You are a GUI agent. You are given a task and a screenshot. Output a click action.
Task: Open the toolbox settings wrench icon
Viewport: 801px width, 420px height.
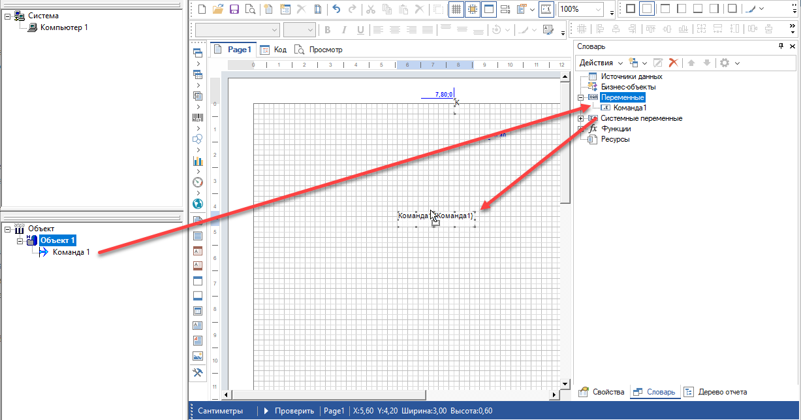tap(198, 372)
